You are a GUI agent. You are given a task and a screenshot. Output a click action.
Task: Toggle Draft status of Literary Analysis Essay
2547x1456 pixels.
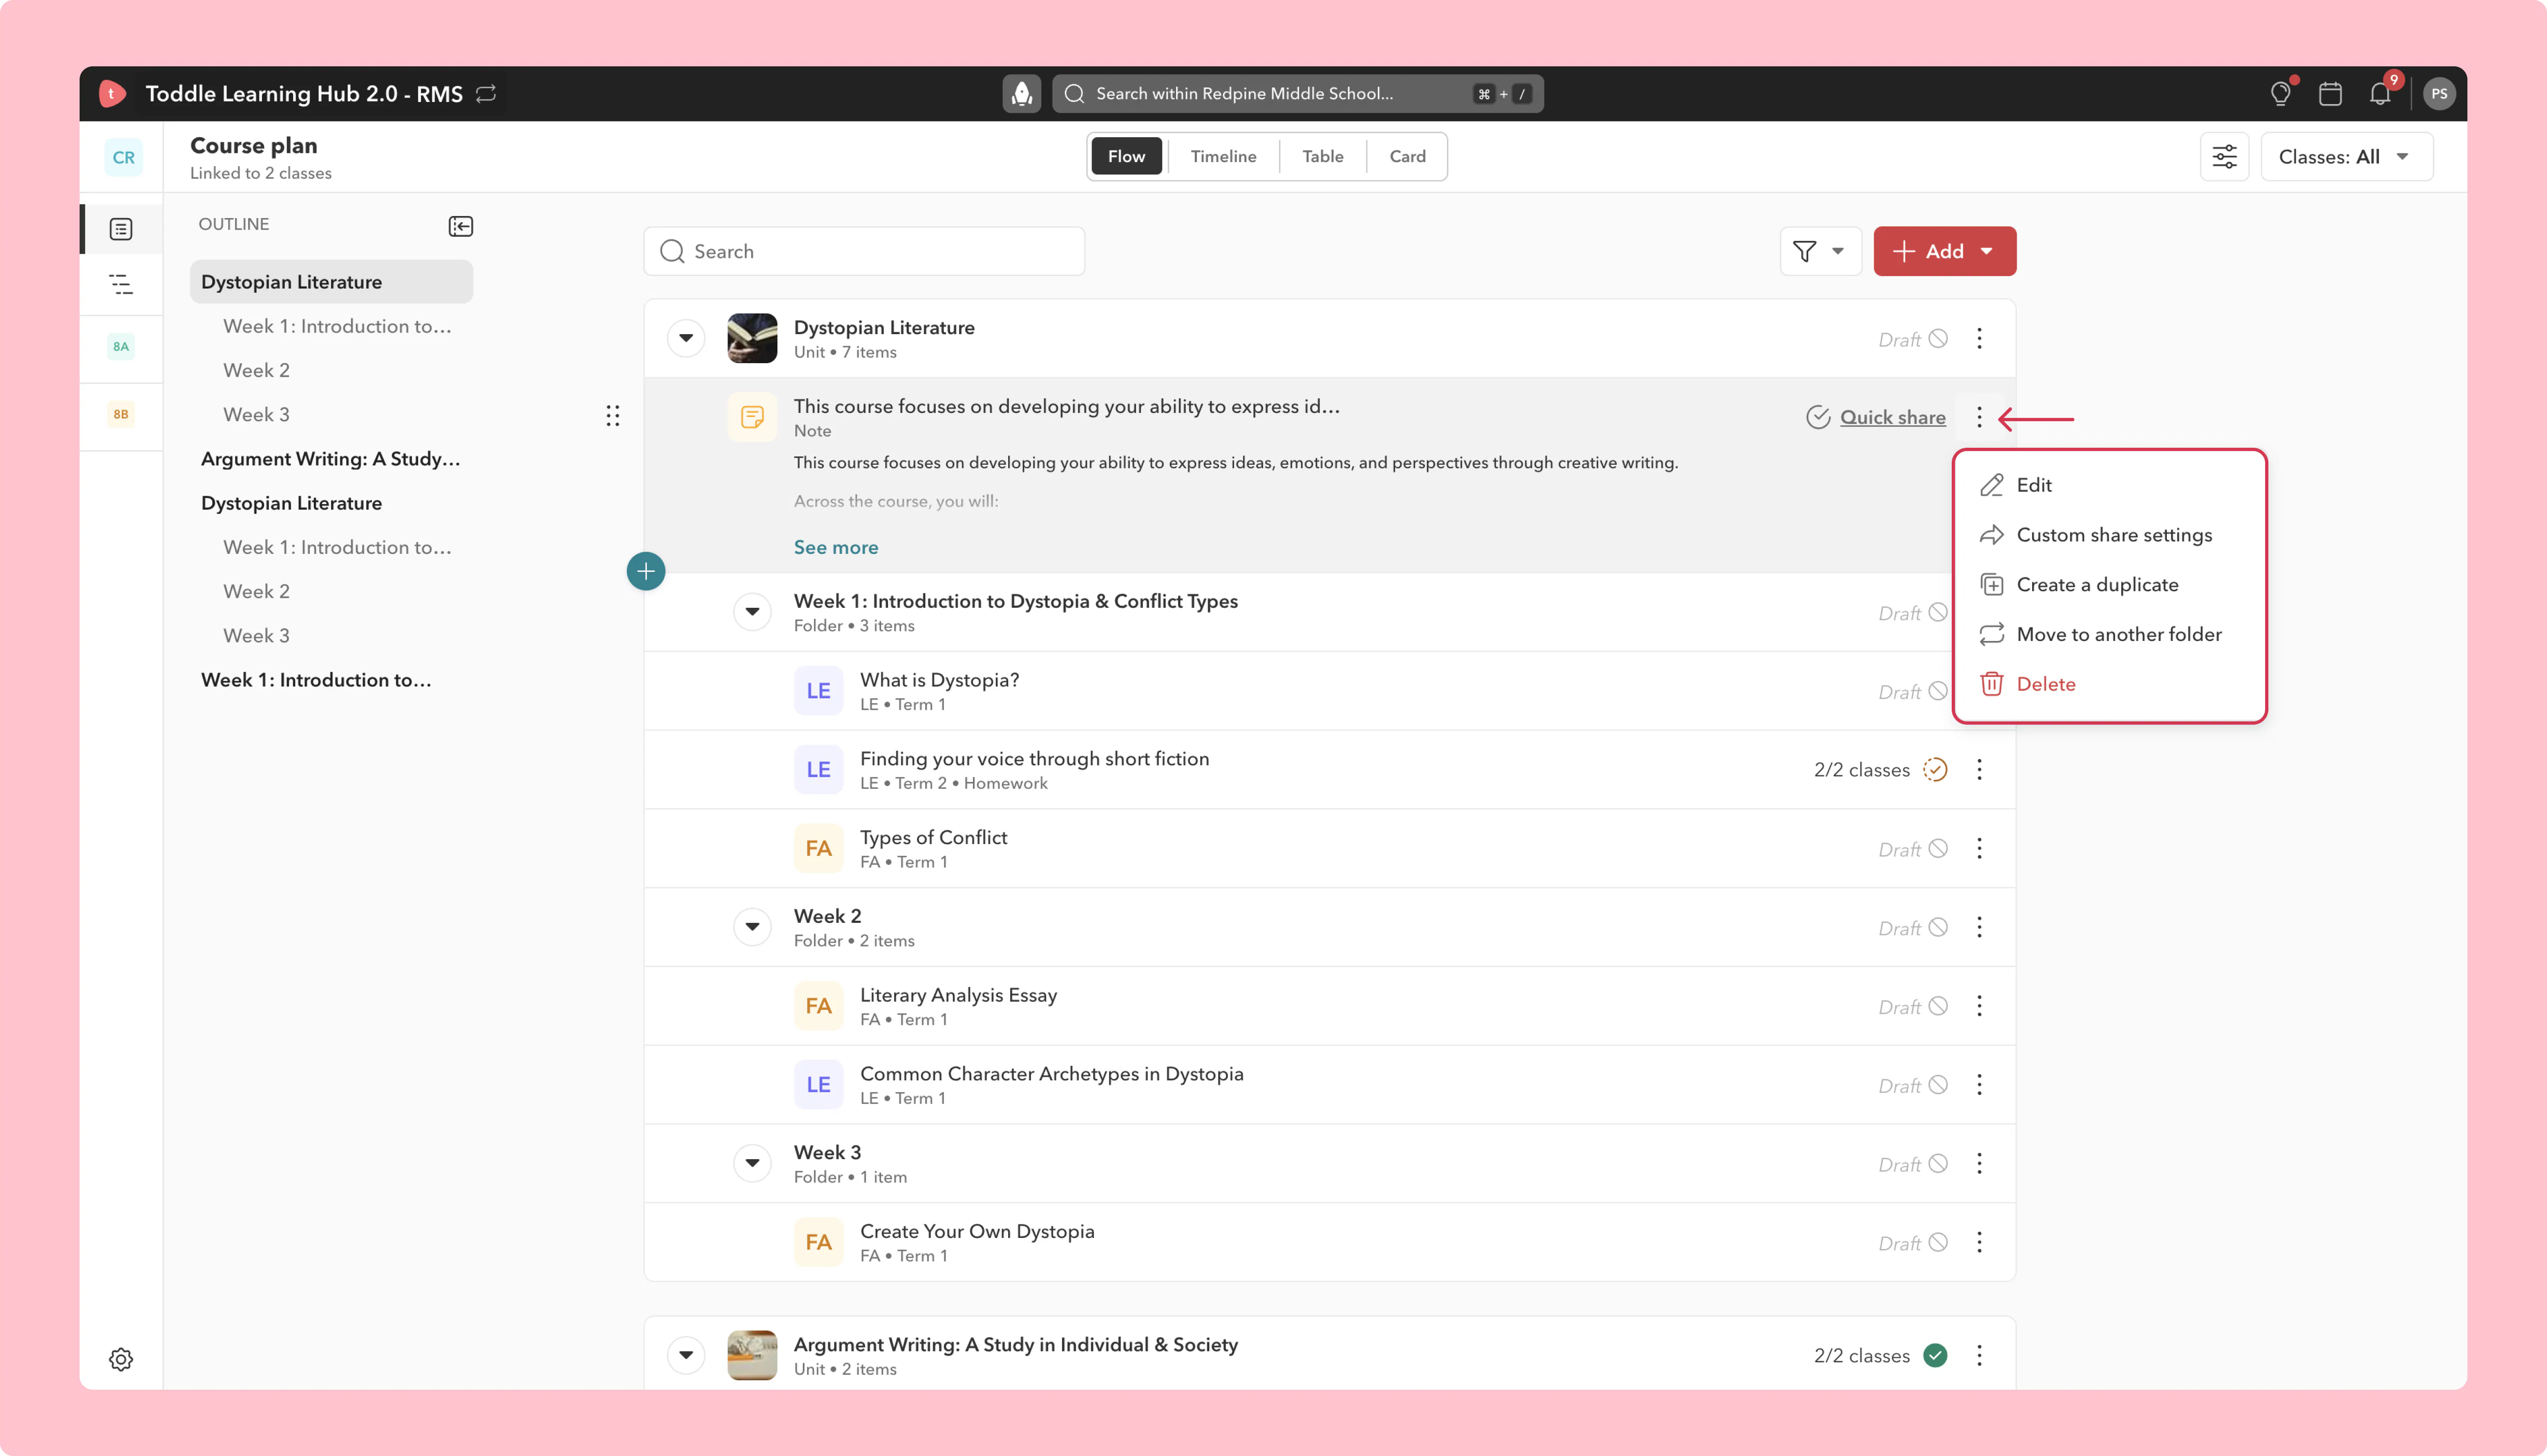click(x=1913, y=1007)
